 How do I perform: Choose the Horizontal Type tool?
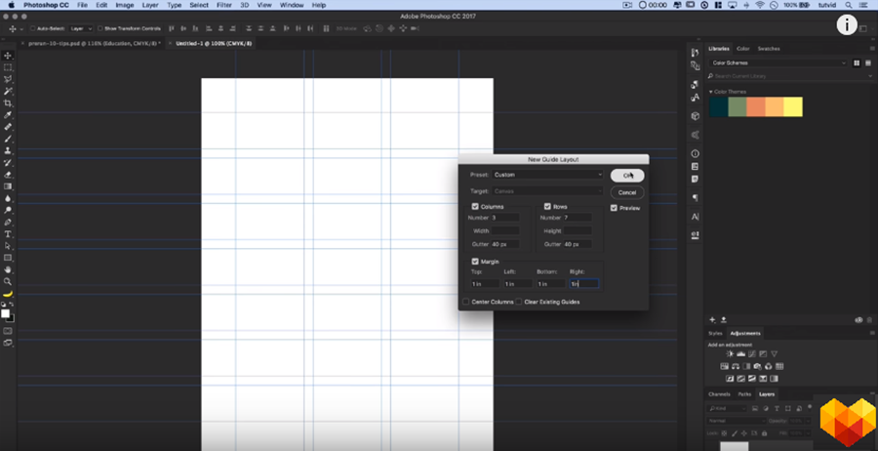[8, 234]
